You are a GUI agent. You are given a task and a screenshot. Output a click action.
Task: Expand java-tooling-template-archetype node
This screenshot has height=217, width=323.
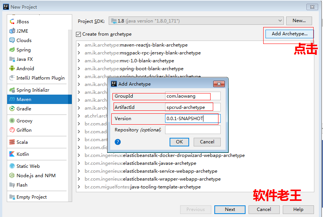(x=79, y=187)
